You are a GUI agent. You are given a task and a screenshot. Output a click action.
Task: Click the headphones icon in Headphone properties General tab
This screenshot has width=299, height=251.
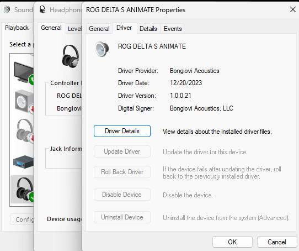tap(71, 56)
